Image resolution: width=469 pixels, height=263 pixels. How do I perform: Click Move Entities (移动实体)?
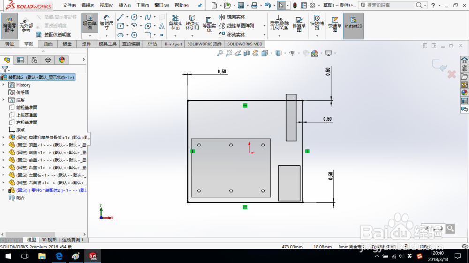(x=232, y=35)
